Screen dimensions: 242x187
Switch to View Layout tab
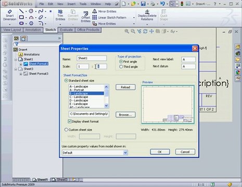(12, 30)
